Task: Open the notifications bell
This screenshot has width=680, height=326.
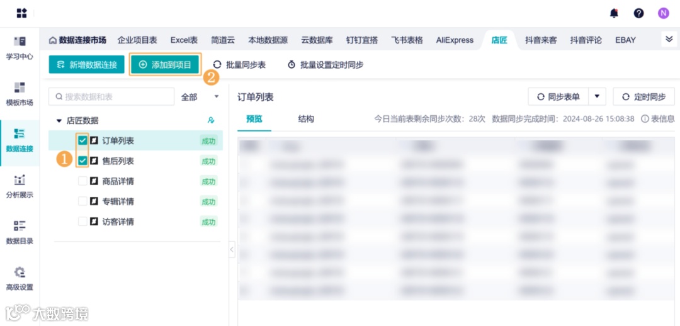Action: [x=614, y=13]
